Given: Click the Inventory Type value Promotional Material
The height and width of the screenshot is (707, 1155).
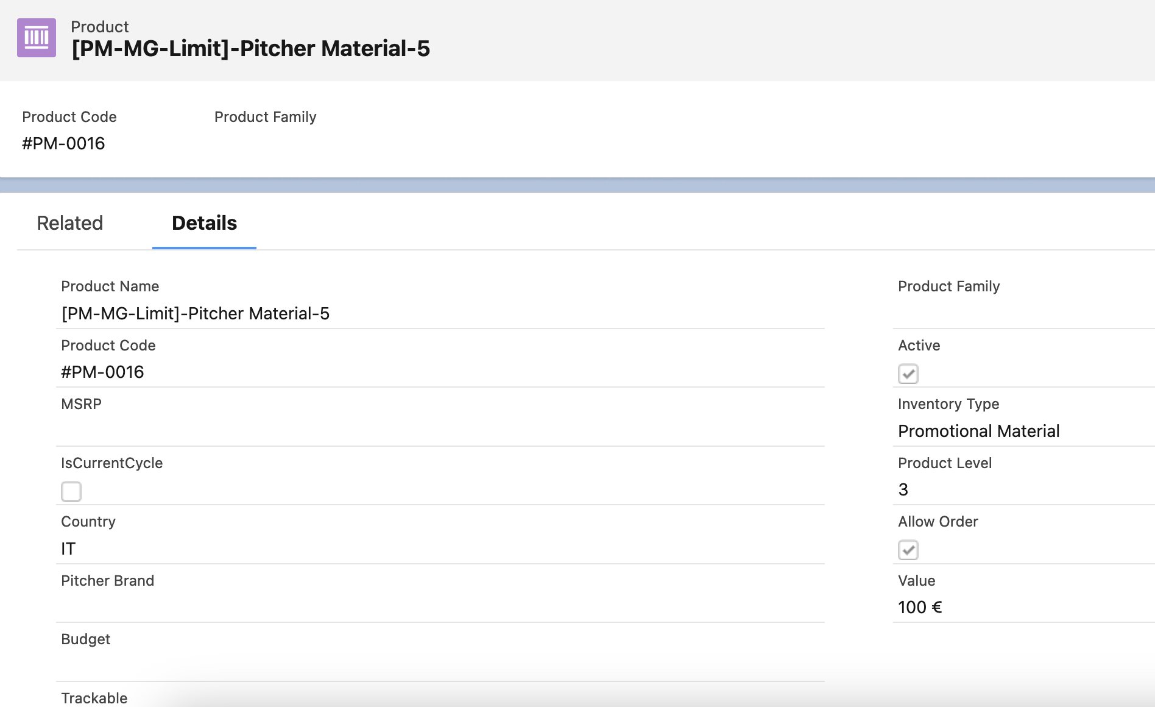Looking at the screenshot, I should (978, 431).
